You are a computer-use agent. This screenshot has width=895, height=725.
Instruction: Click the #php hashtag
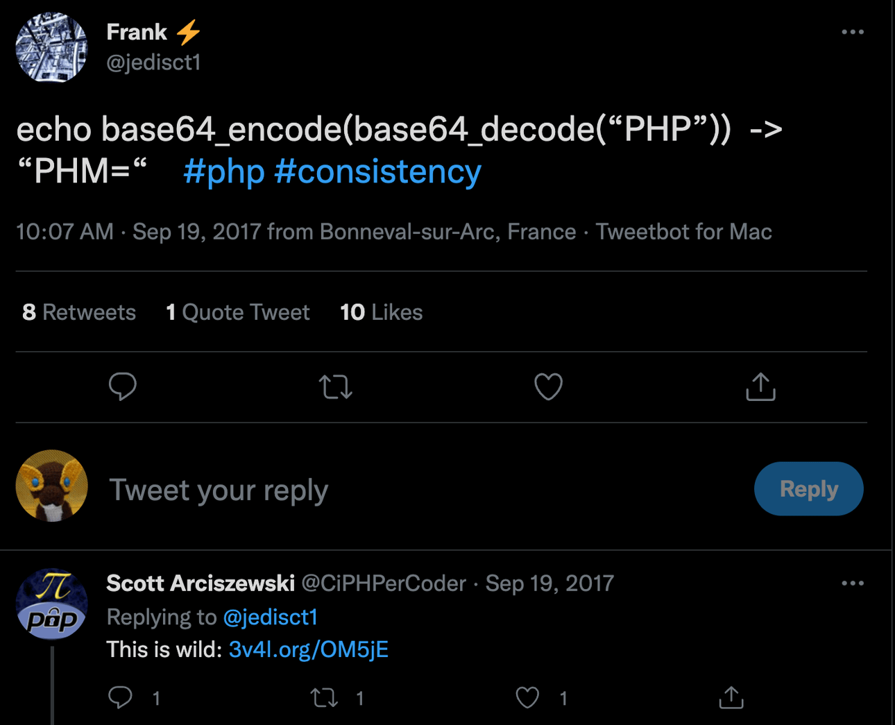(223, 171)
